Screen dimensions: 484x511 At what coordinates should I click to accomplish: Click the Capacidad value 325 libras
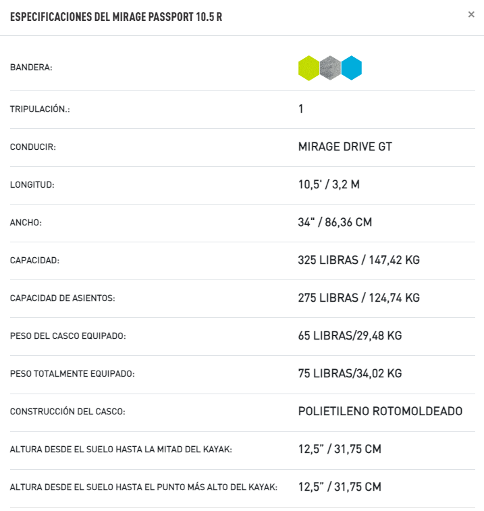(358, 260)
